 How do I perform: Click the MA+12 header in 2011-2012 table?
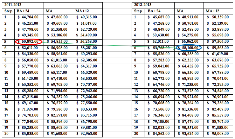[x=82, y=11]
